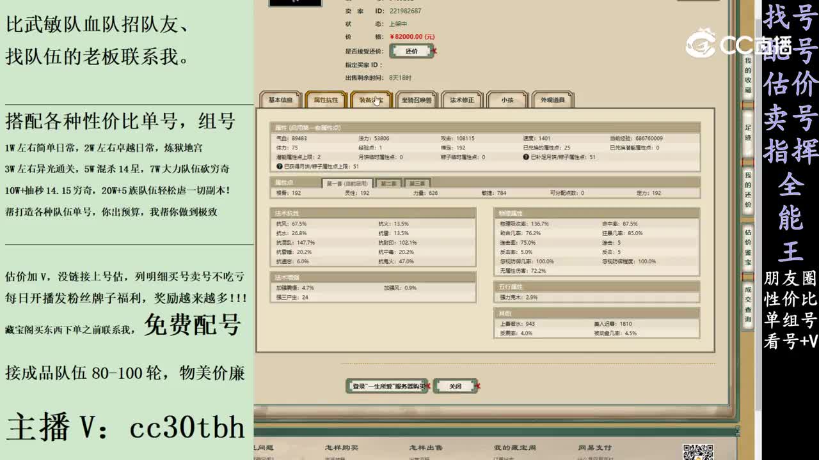Switch to the 属性抗性 tab
This screenshot has width=819, height=460.
tap(325, 100)
